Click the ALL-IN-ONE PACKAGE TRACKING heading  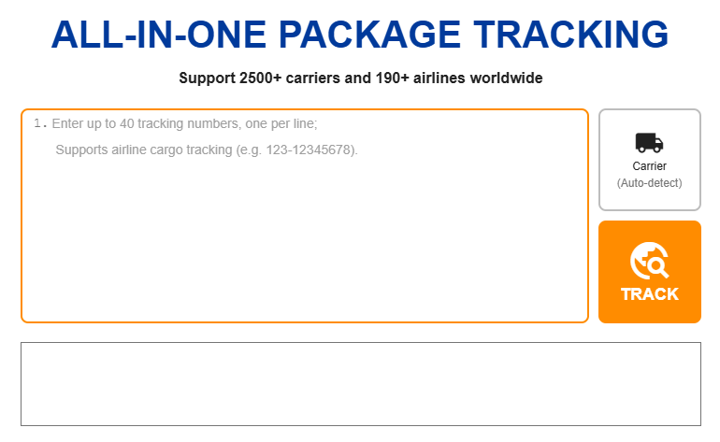tap(360, 35)
